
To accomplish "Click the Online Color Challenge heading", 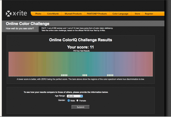I will (x=28, y=24).
